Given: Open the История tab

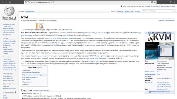Looking at the screenshot, I should click(137, 11).
